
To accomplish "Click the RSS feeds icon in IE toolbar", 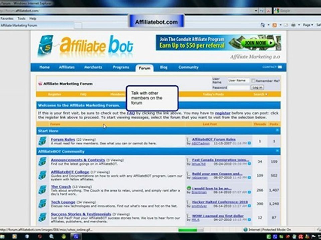I will point(275,25).
